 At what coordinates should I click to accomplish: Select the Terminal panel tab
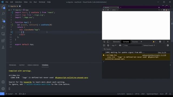coord(45,65)
